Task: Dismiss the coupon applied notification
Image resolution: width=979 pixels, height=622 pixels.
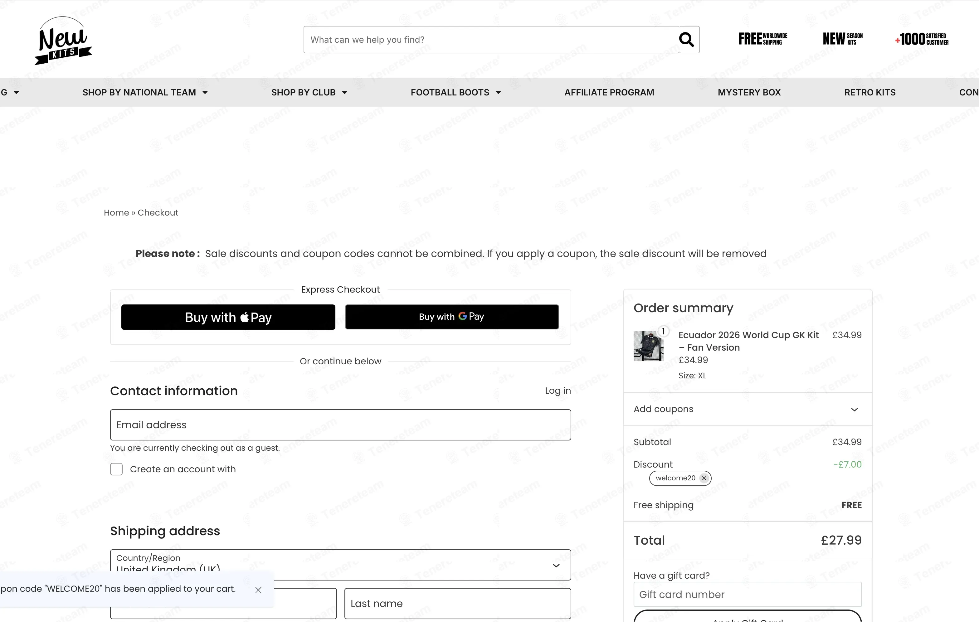Action: 258,590
